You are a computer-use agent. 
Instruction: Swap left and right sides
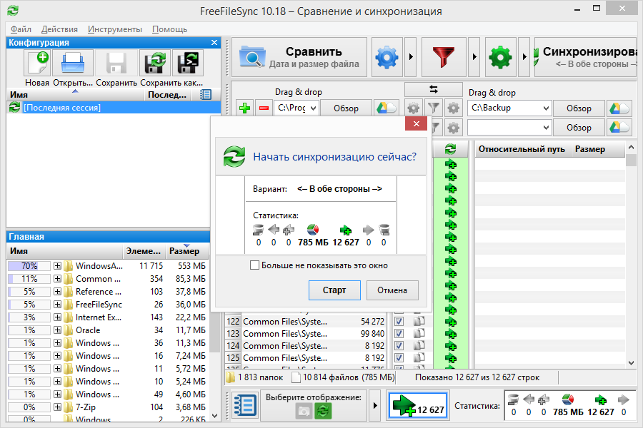coord(434,89)
